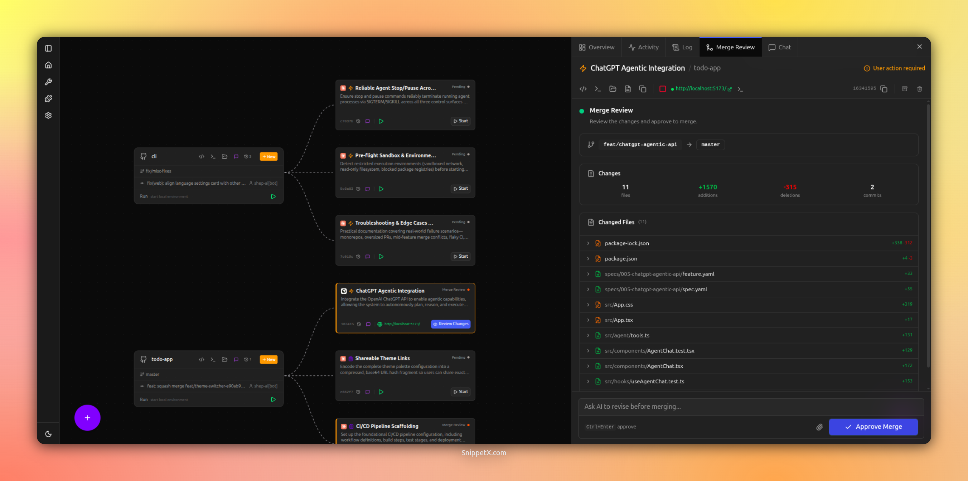Open code editor icon in detail toolbar
968x481 pixels.
tap(583, 89)
